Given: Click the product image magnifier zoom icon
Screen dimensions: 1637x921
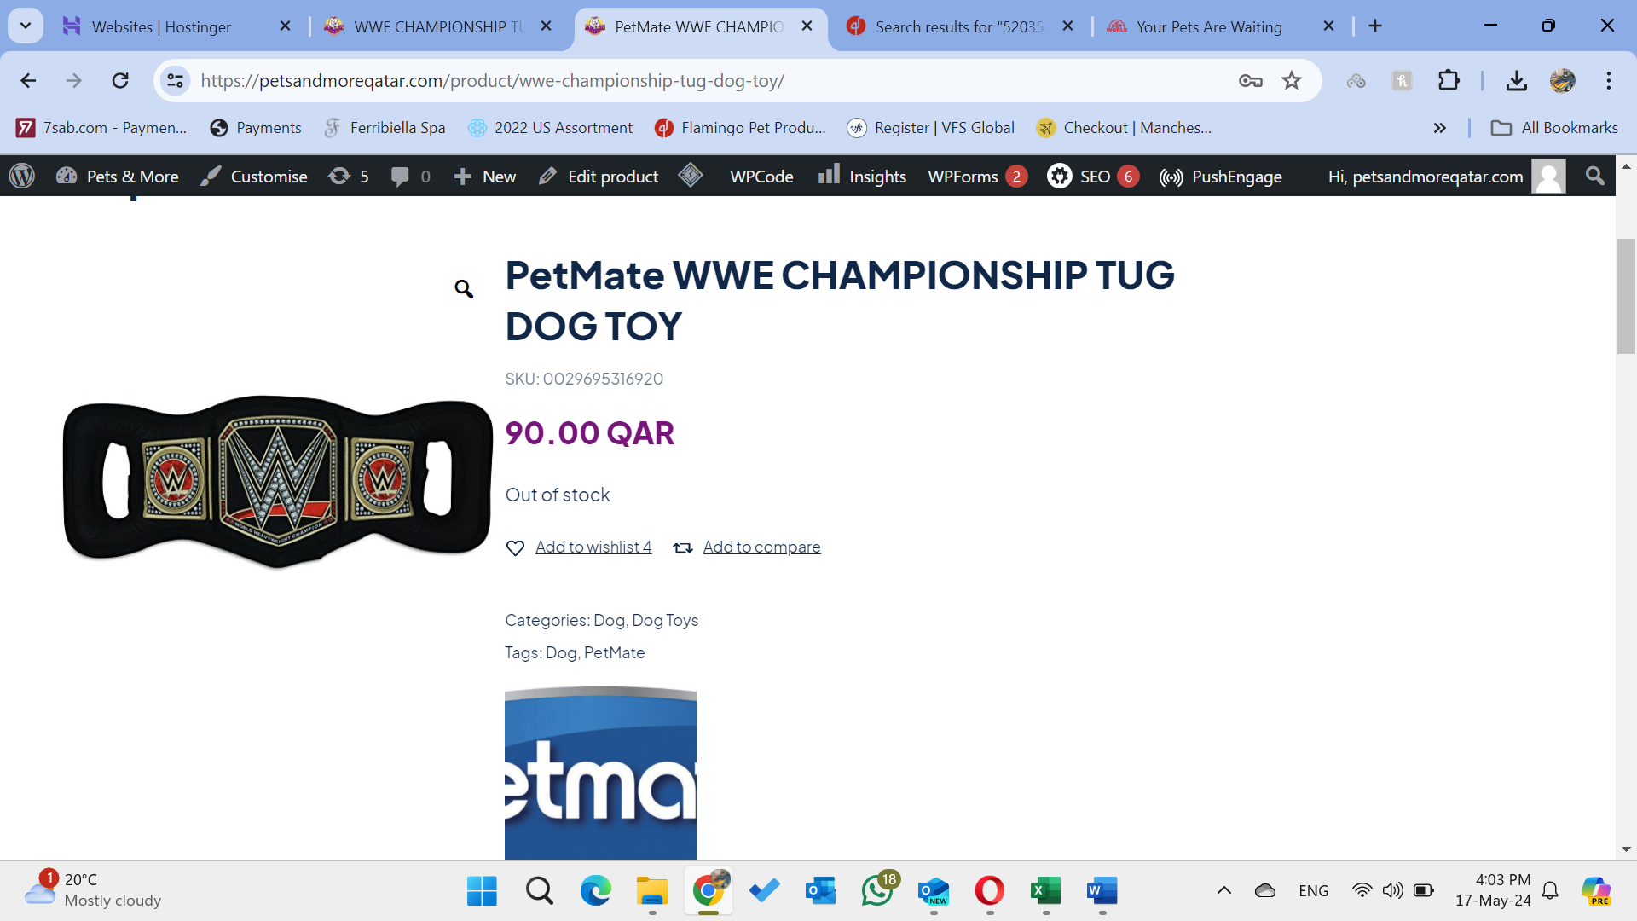Looking at the screenshot, I should click(464, 289).
